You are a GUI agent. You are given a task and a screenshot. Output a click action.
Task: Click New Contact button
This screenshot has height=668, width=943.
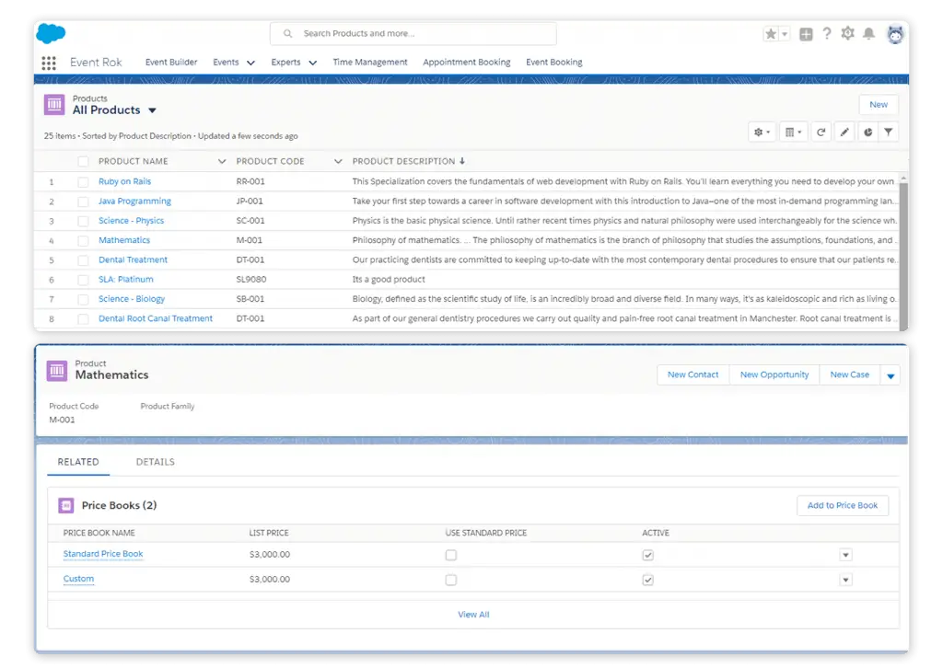[693, 374]
